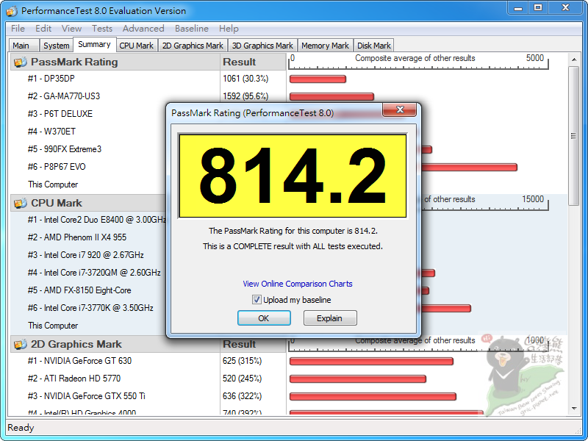Click the red bar for #1 - DP35DP
The height and width of the screenshot is (441, 588).
point(318,79)
